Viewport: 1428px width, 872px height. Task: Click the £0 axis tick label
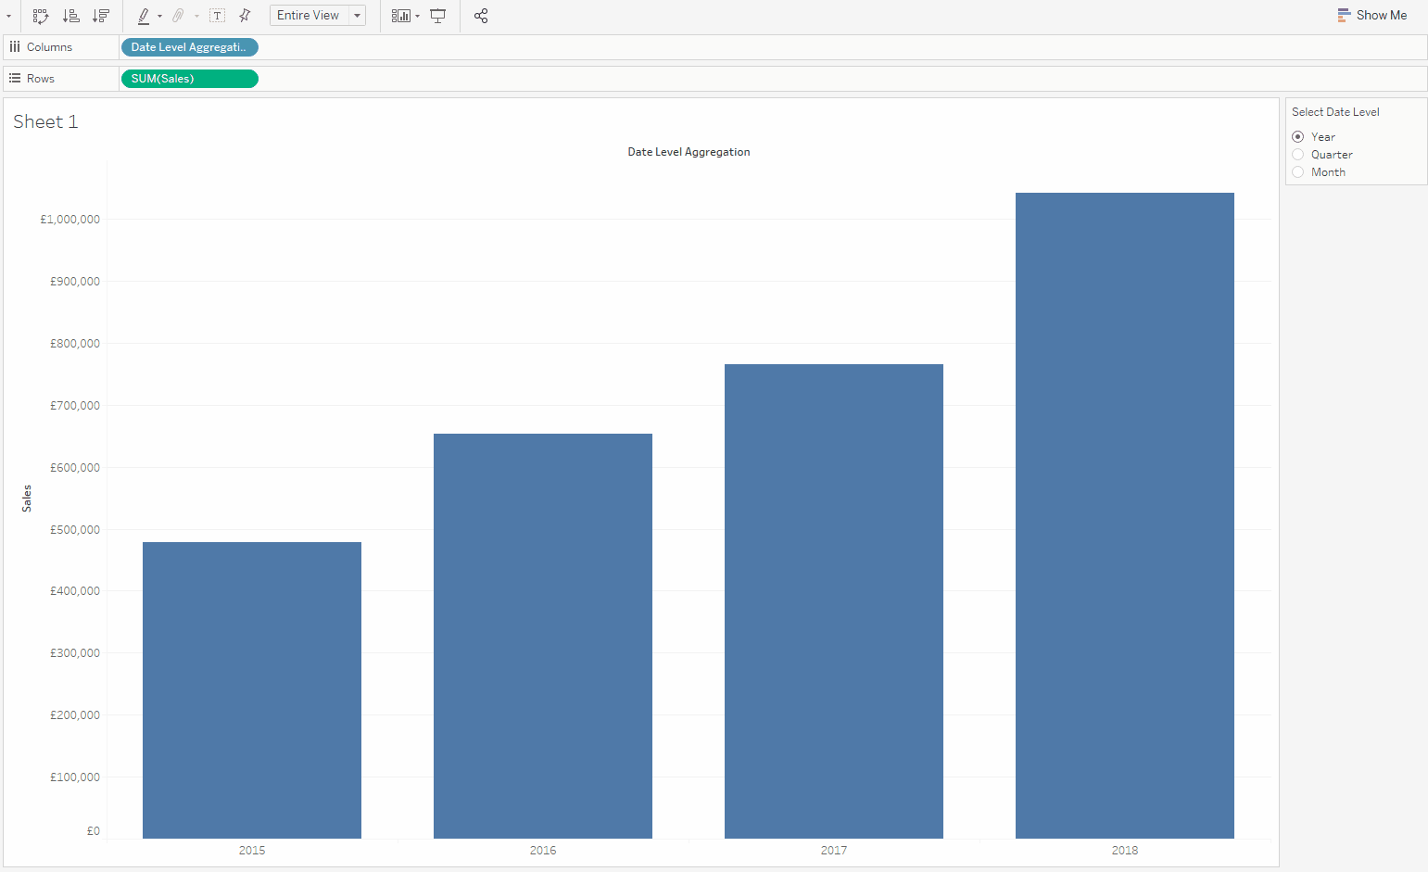(94, 831)
